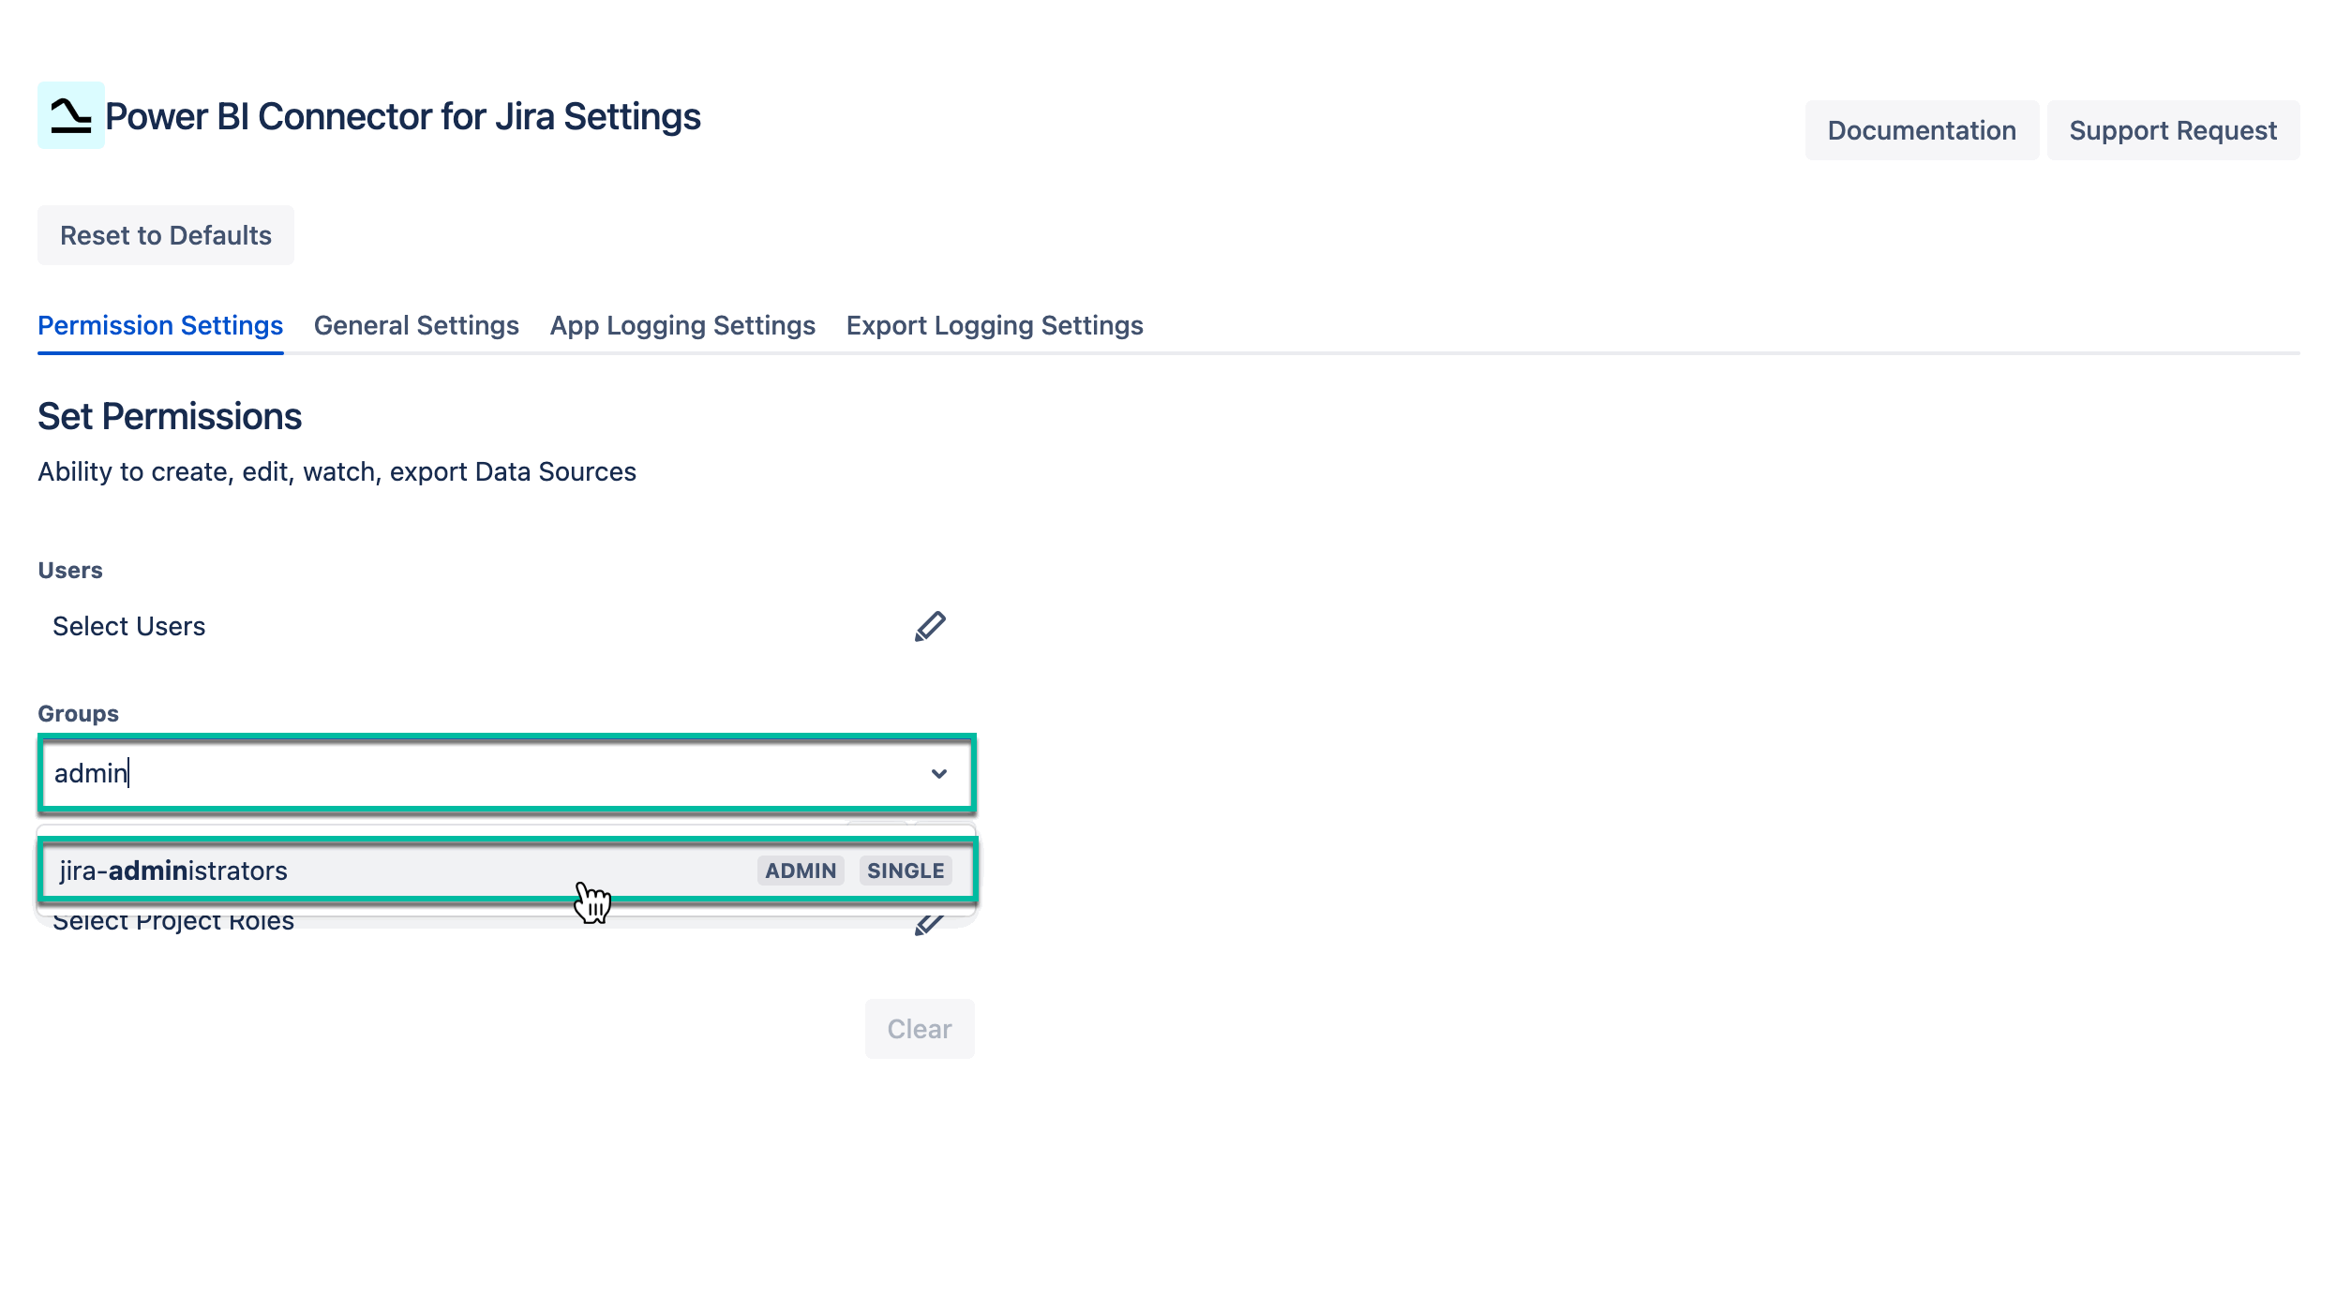Open a Support Request
The image size is (2336, 1310).
click(2172, 130)
